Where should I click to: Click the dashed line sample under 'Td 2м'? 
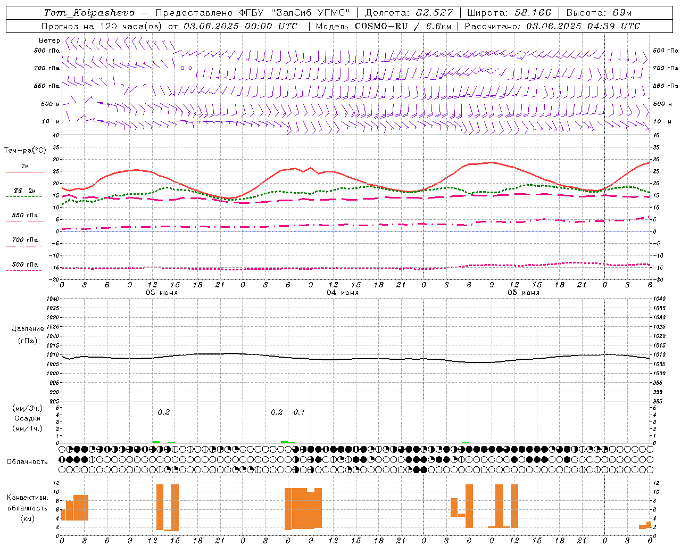coord(24,197)
